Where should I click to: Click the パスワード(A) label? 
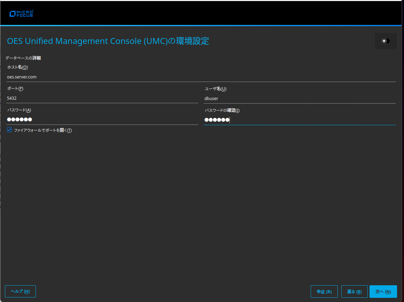click(18, 110)
